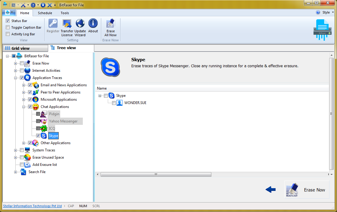
Task: Select the Pidgin icon in tree
Action: [44, 114]
